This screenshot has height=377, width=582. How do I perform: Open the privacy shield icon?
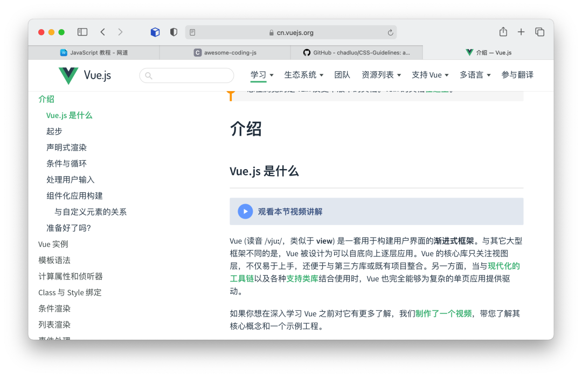point(174,32)
